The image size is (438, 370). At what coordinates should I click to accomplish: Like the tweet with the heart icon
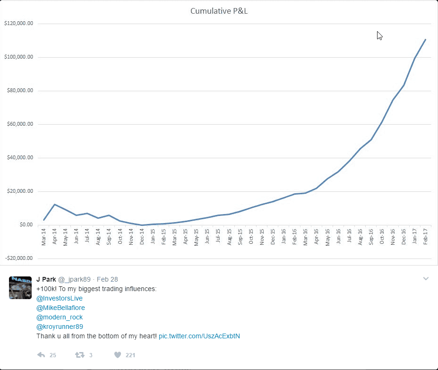[118, 355]
